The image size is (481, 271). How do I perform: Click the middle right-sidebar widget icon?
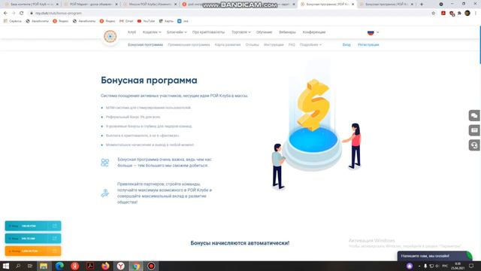coord(474,130)
